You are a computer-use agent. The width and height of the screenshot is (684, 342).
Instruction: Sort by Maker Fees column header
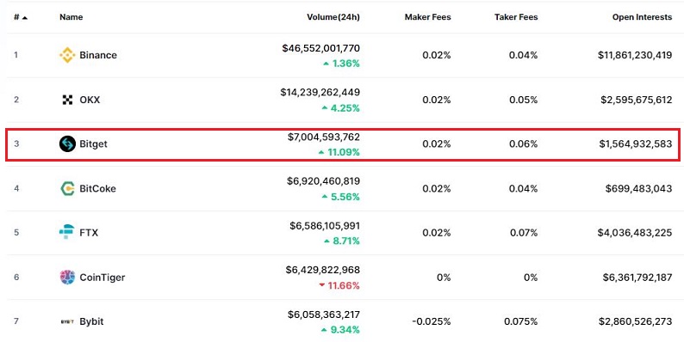click(427, 17)
